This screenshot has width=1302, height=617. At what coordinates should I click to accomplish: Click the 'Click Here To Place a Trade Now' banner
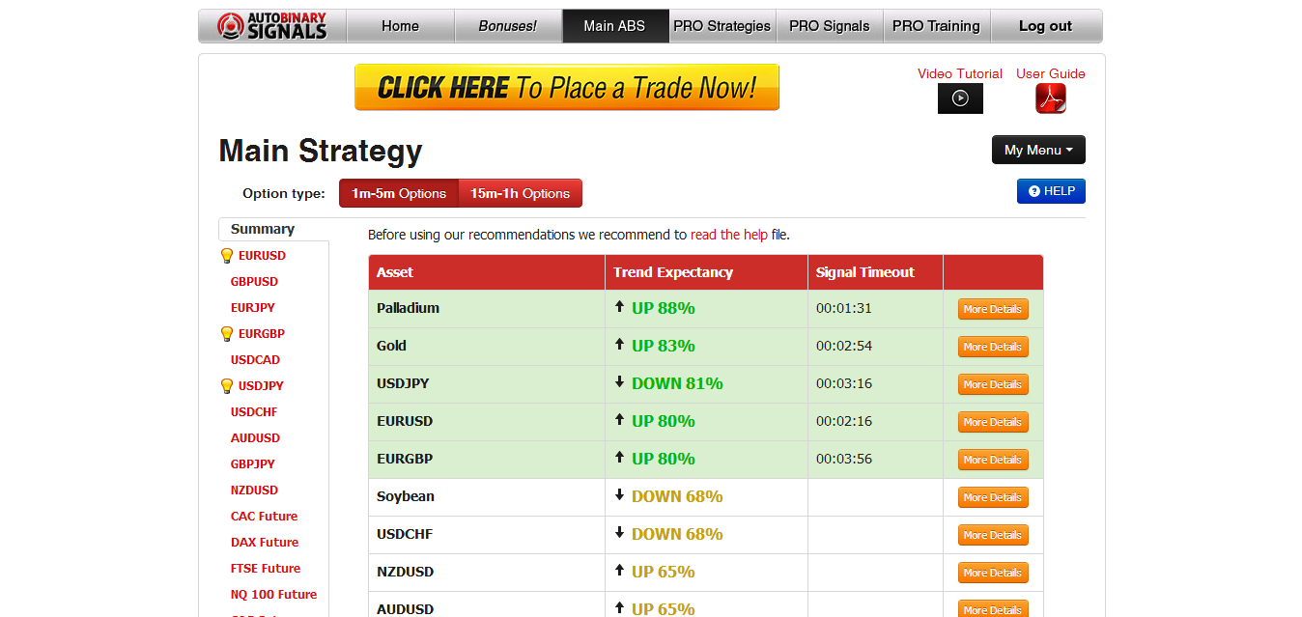pyautogui.click(x=567, y=87)
